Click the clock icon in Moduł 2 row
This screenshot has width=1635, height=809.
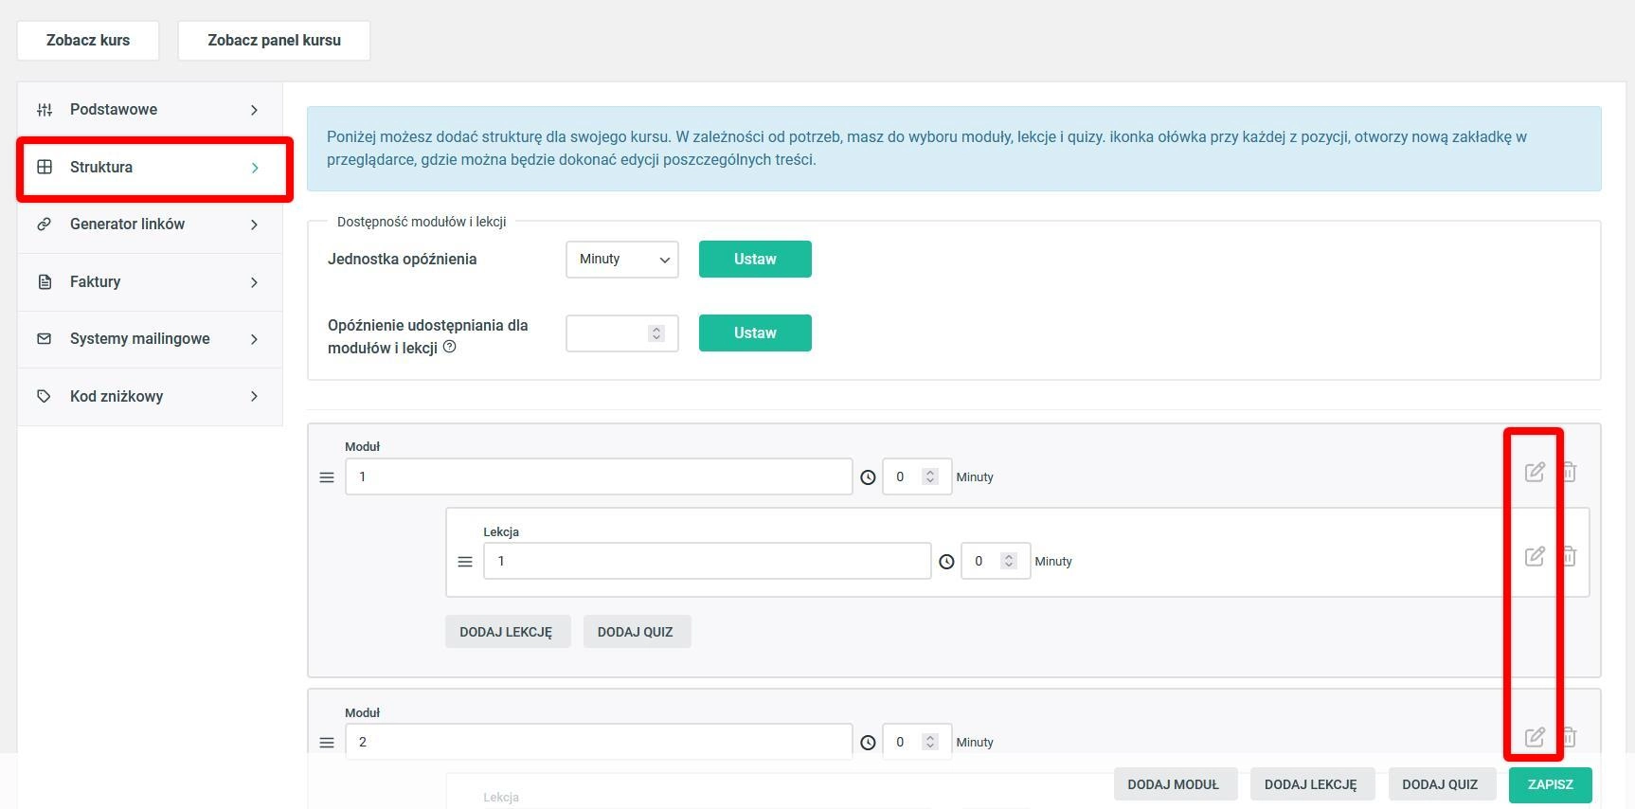[868, 743]
